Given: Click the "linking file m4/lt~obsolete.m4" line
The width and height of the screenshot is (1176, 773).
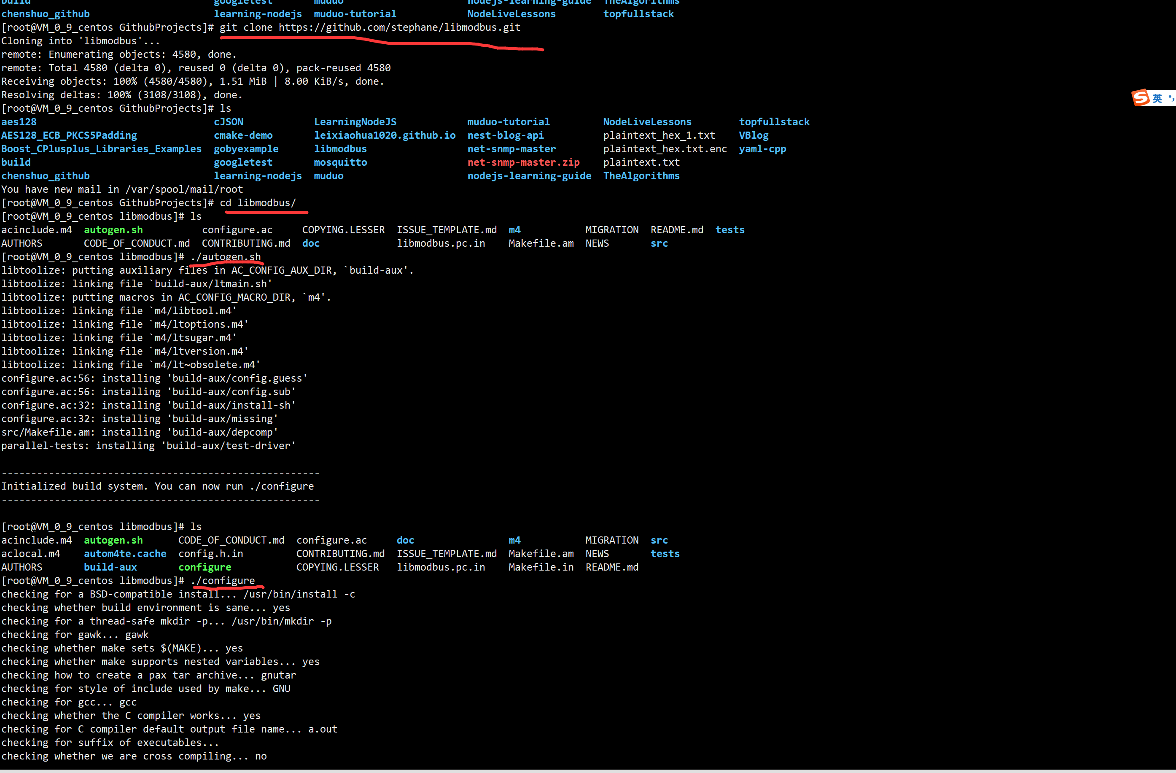Looking at the screenshot, I should 131,365.
